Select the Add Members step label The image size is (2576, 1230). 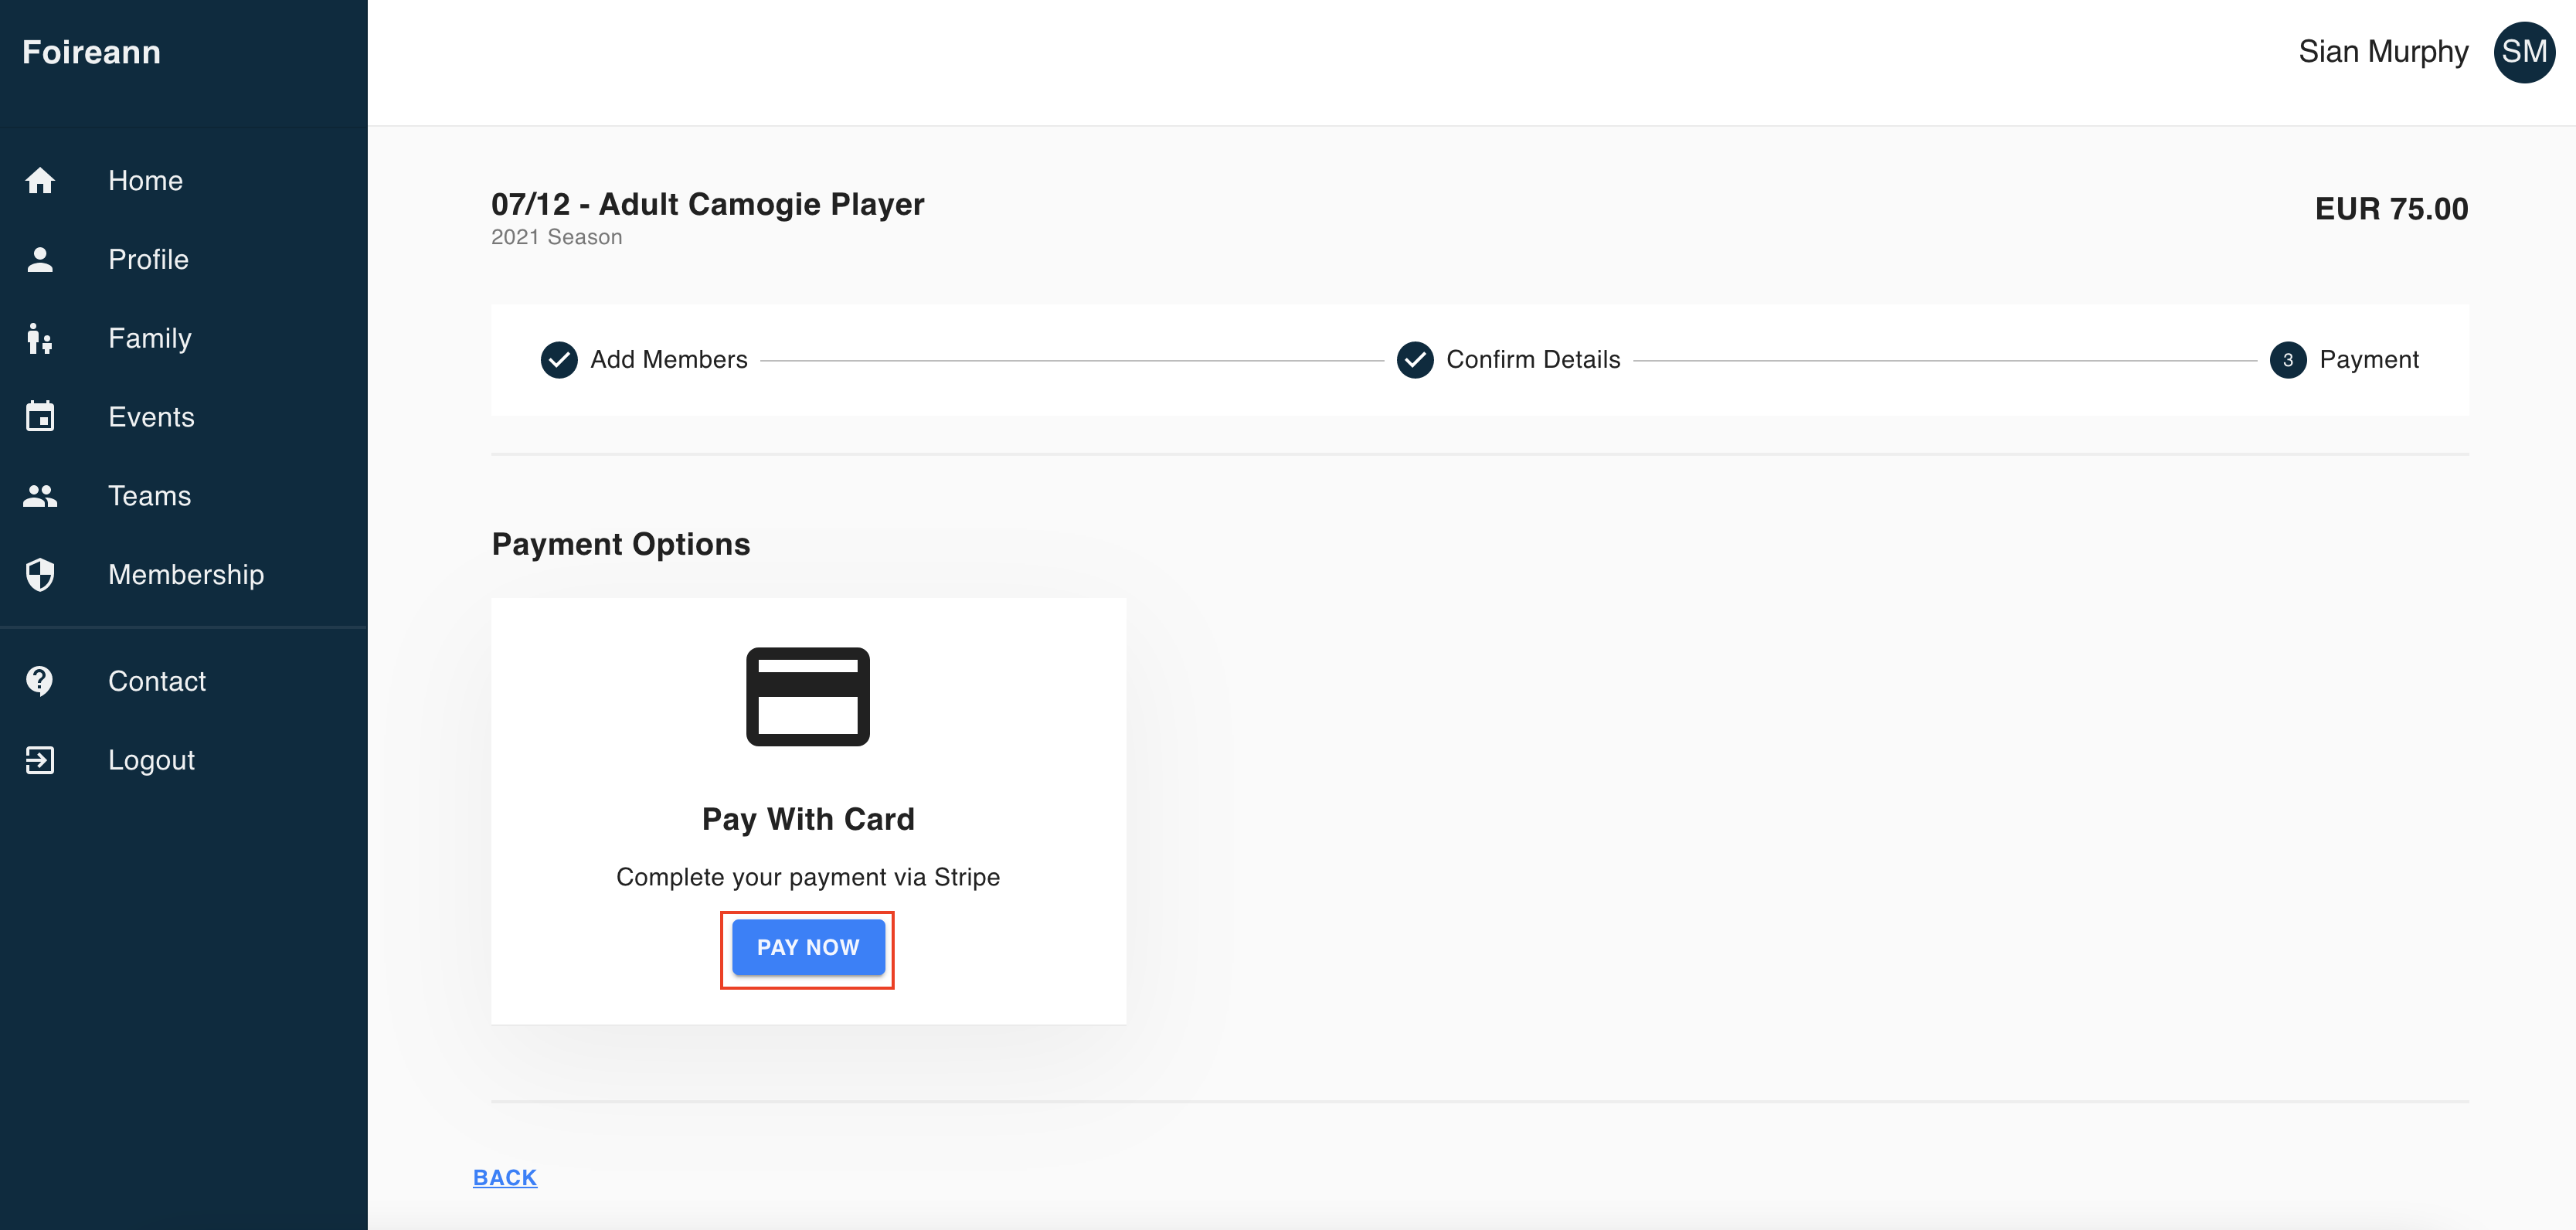(669, 360)
